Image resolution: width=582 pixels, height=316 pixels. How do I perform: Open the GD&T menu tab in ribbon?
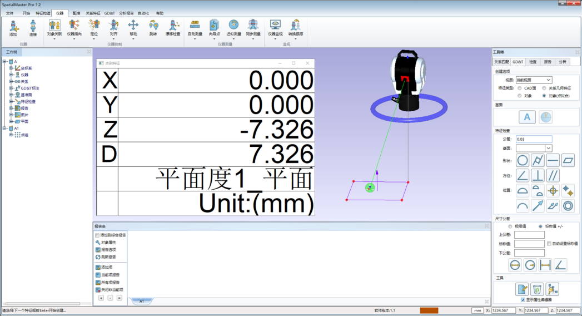click(x=110, y=13)
